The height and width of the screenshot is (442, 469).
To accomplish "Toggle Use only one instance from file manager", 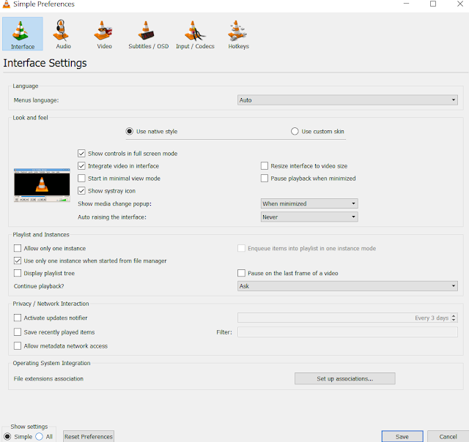I will [18, 261].
